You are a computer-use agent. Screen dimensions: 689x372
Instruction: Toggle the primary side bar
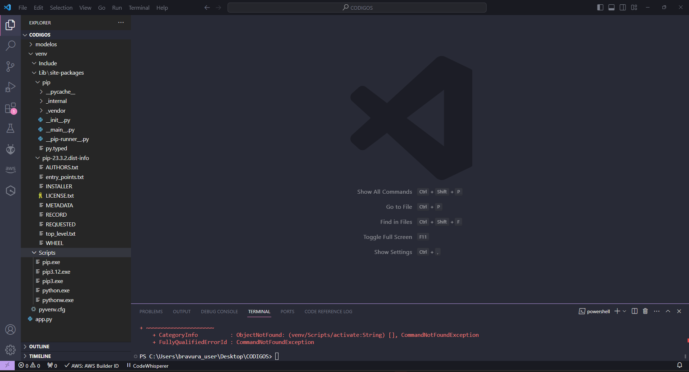pos(600,8)
